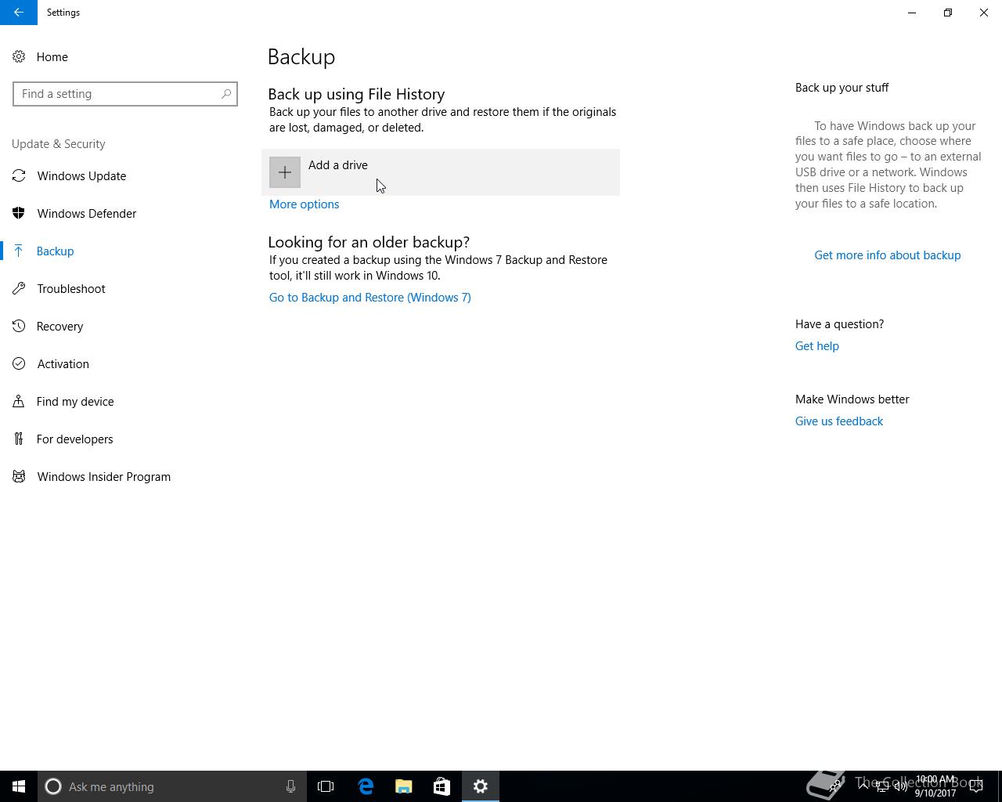The height and width of the screenshot is (802, 1002).
Task: Click the Backup up-arrow icon in sidebar
Action: click(x=19, y=251)
